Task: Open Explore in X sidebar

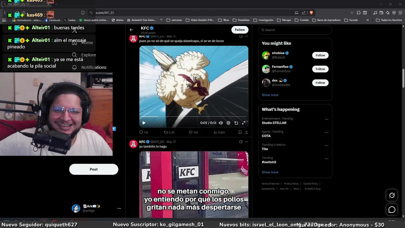Action: [84, 55]
